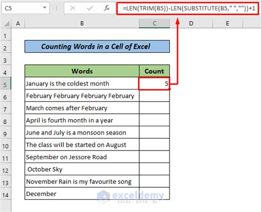Open the Name Box dropdown arrow
This screenshot has height=212, width=261.
45,8
